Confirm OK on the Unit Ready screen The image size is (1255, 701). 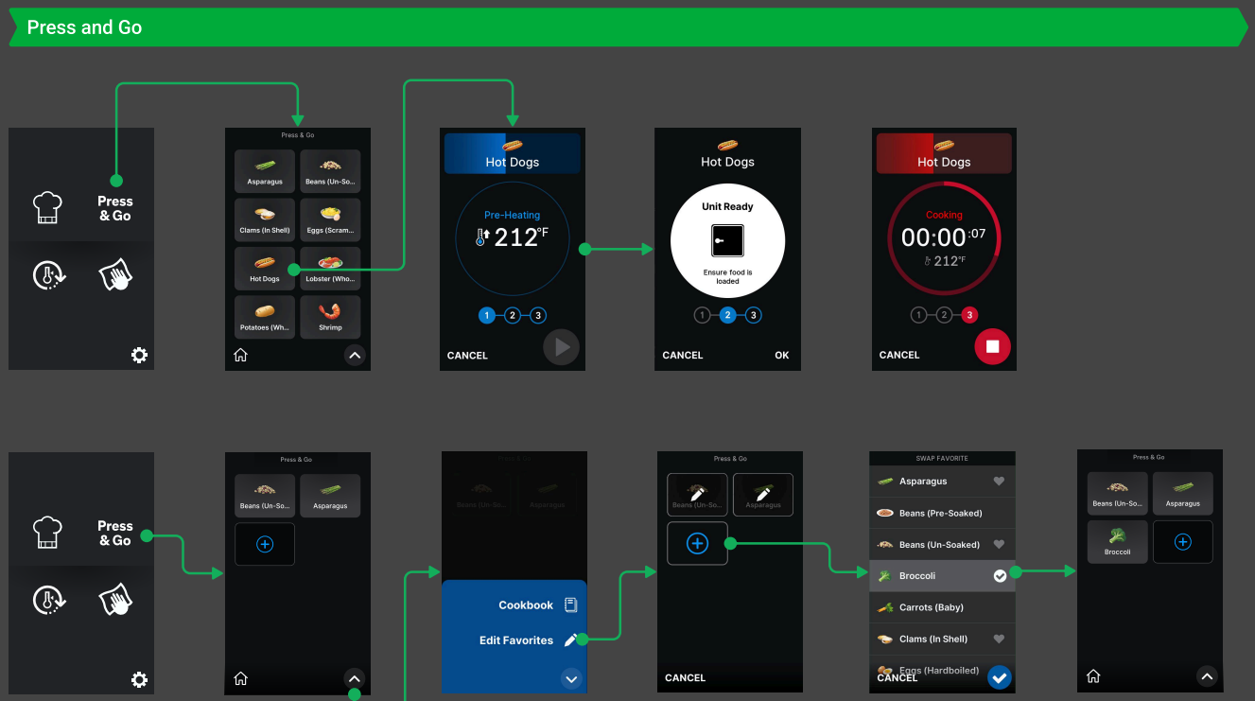pyautogui.click(x=781, y=356)
